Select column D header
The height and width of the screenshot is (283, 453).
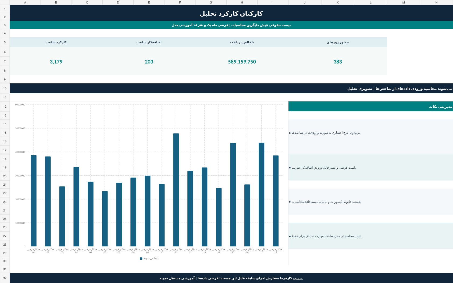tap(118, 2)
